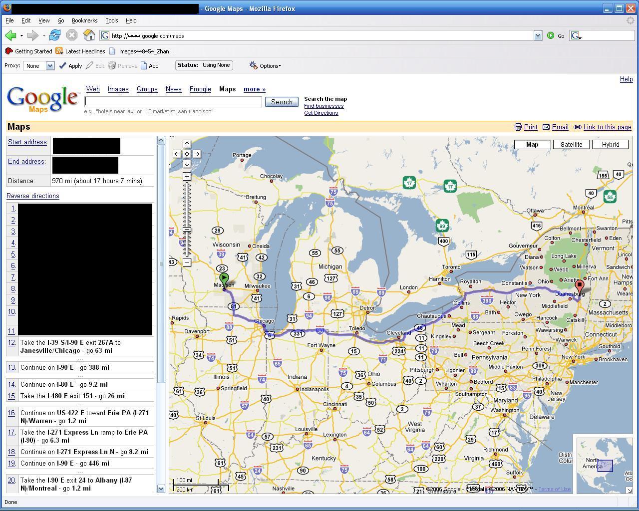
Task: Zoom out with the minus button
Action: click(187, 262)
